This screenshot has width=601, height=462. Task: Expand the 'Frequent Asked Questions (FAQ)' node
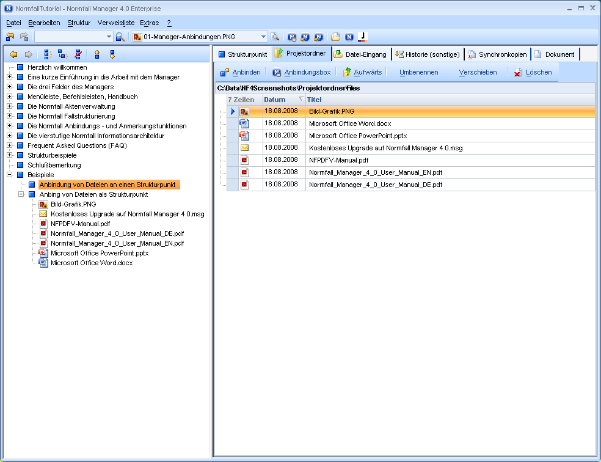(x=9, y=145)
